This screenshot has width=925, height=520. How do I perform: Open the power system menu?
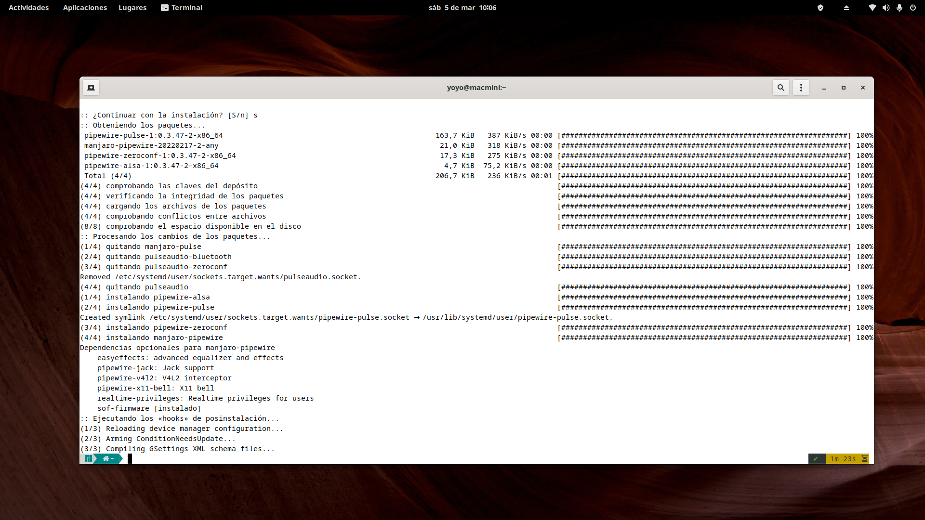coord(912,8)
